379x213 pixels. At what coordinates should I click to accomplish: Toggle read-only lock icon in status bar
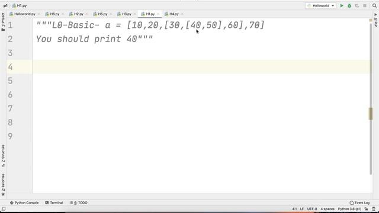[367, 209]
